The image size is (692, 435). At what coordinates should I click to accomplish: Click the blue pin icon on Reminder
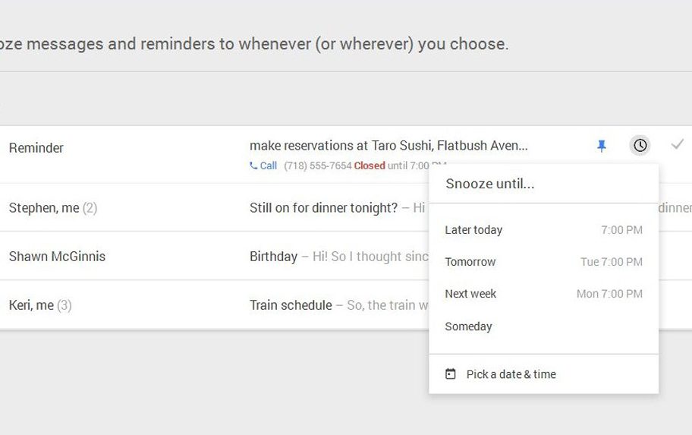(x=602, y=146)
